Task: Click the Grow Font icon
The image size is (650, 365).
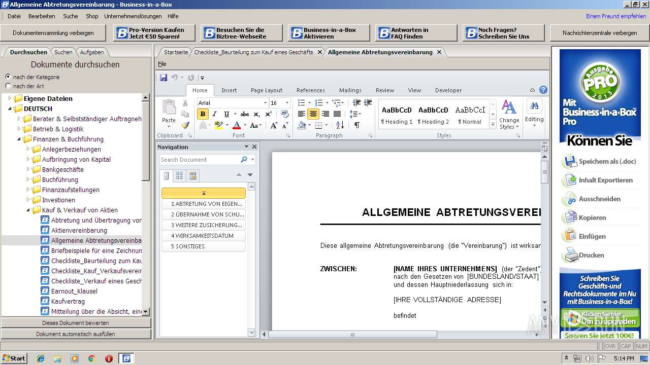Action: pos(274,125)
